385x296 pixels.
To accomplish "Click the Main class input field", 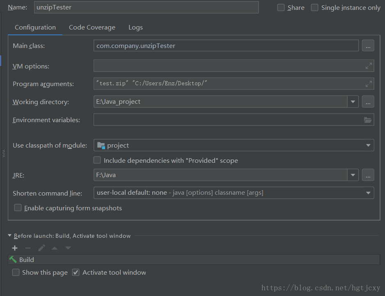I will click(x=226, y=46).
